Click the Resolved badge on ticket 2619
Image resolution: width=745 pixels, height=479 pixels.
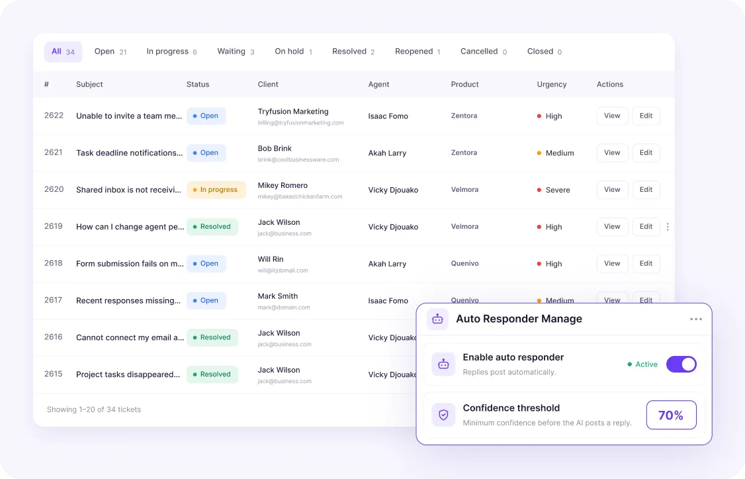pos(212,227)
